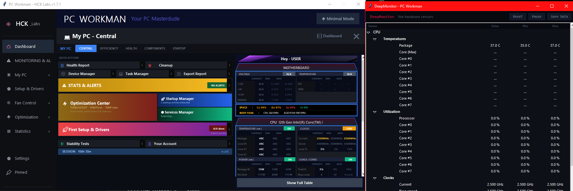
Task: Click info icon next to Cleanup
Action: 229,65
